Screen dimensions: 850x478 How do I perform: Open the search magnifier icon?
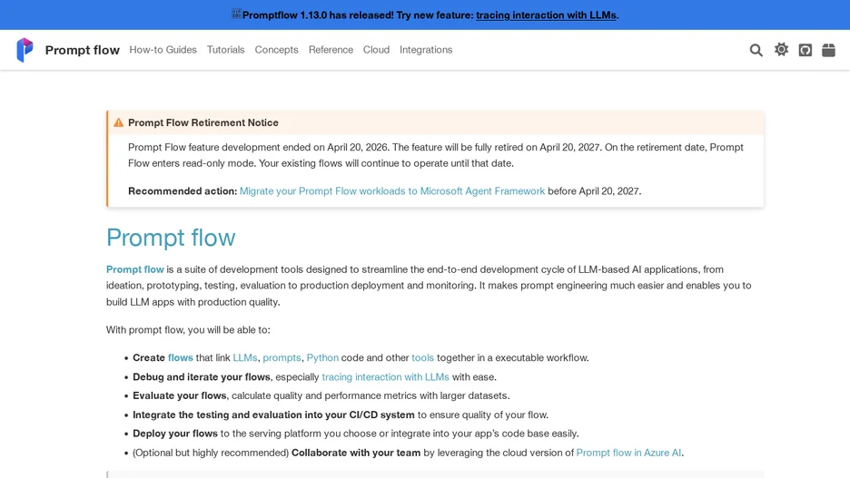click(x=756, y=50)
